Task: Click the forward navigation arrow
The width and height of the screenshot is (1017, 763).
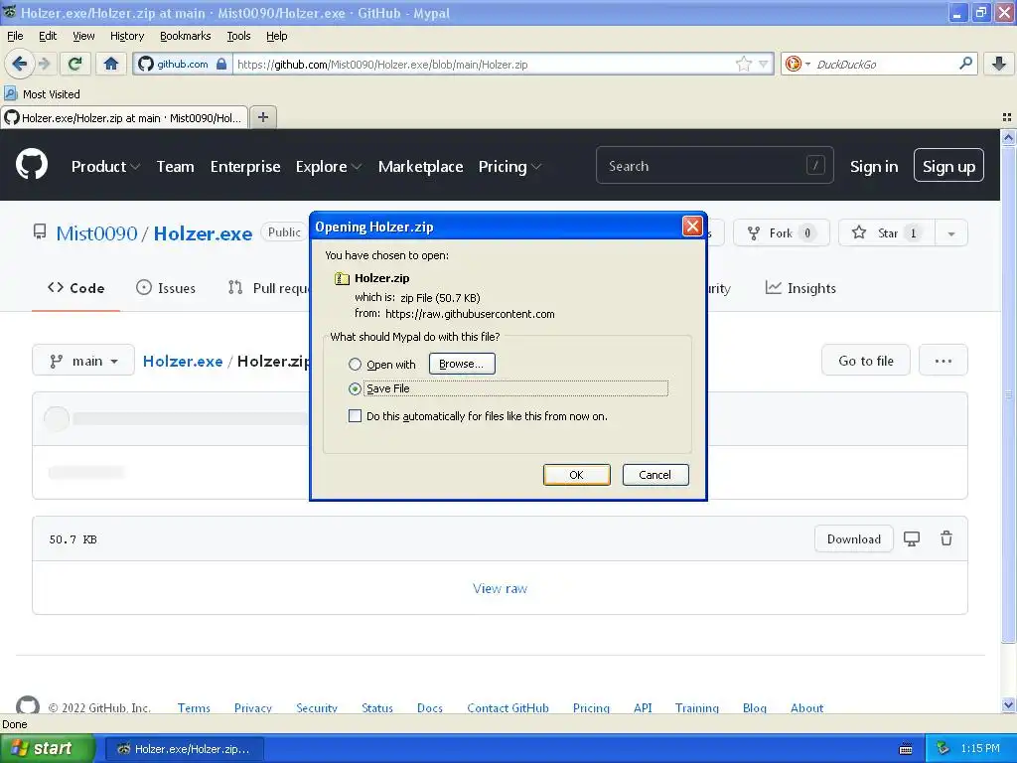Action: click(44, 64)
